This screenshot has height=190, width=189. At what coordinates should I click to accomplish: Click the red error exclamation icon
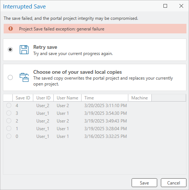pyautogui.click(x=11, y=29)
